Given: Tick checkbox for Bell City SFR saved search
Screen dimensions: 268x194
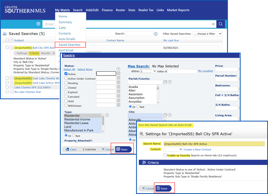Looking at the screenshot, I should (7, 47).
